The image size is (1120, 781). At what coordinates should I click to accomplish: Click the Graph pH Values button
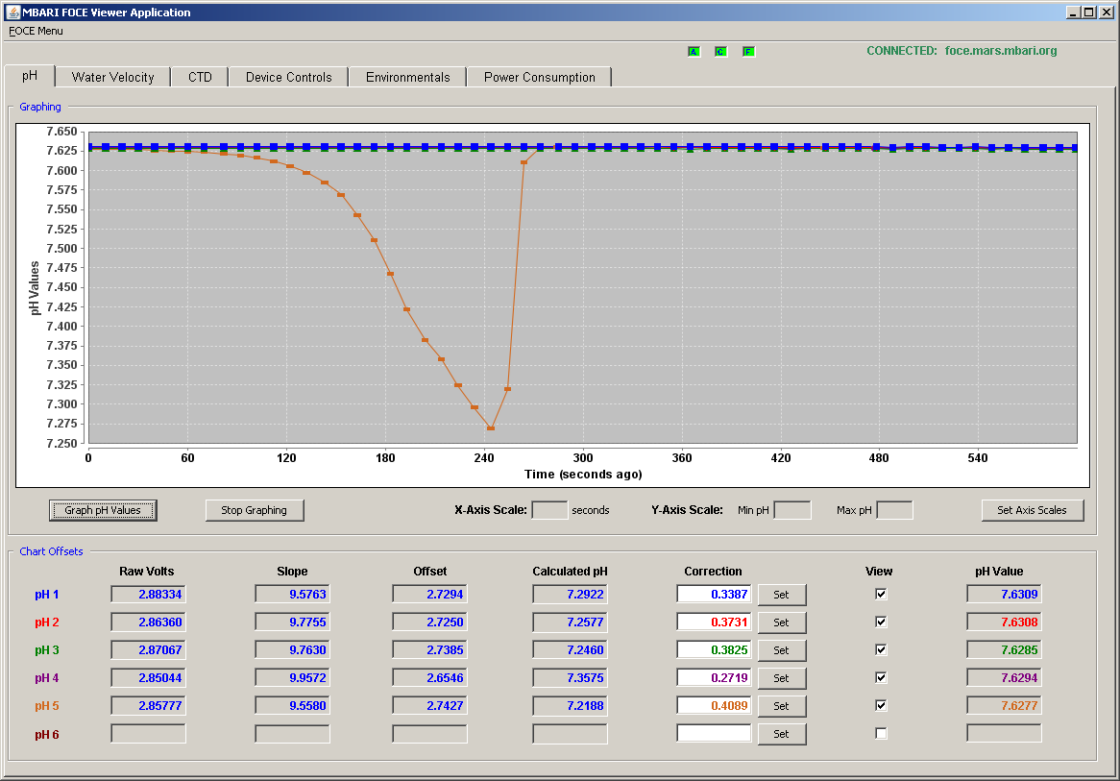[x=103, y=510]
